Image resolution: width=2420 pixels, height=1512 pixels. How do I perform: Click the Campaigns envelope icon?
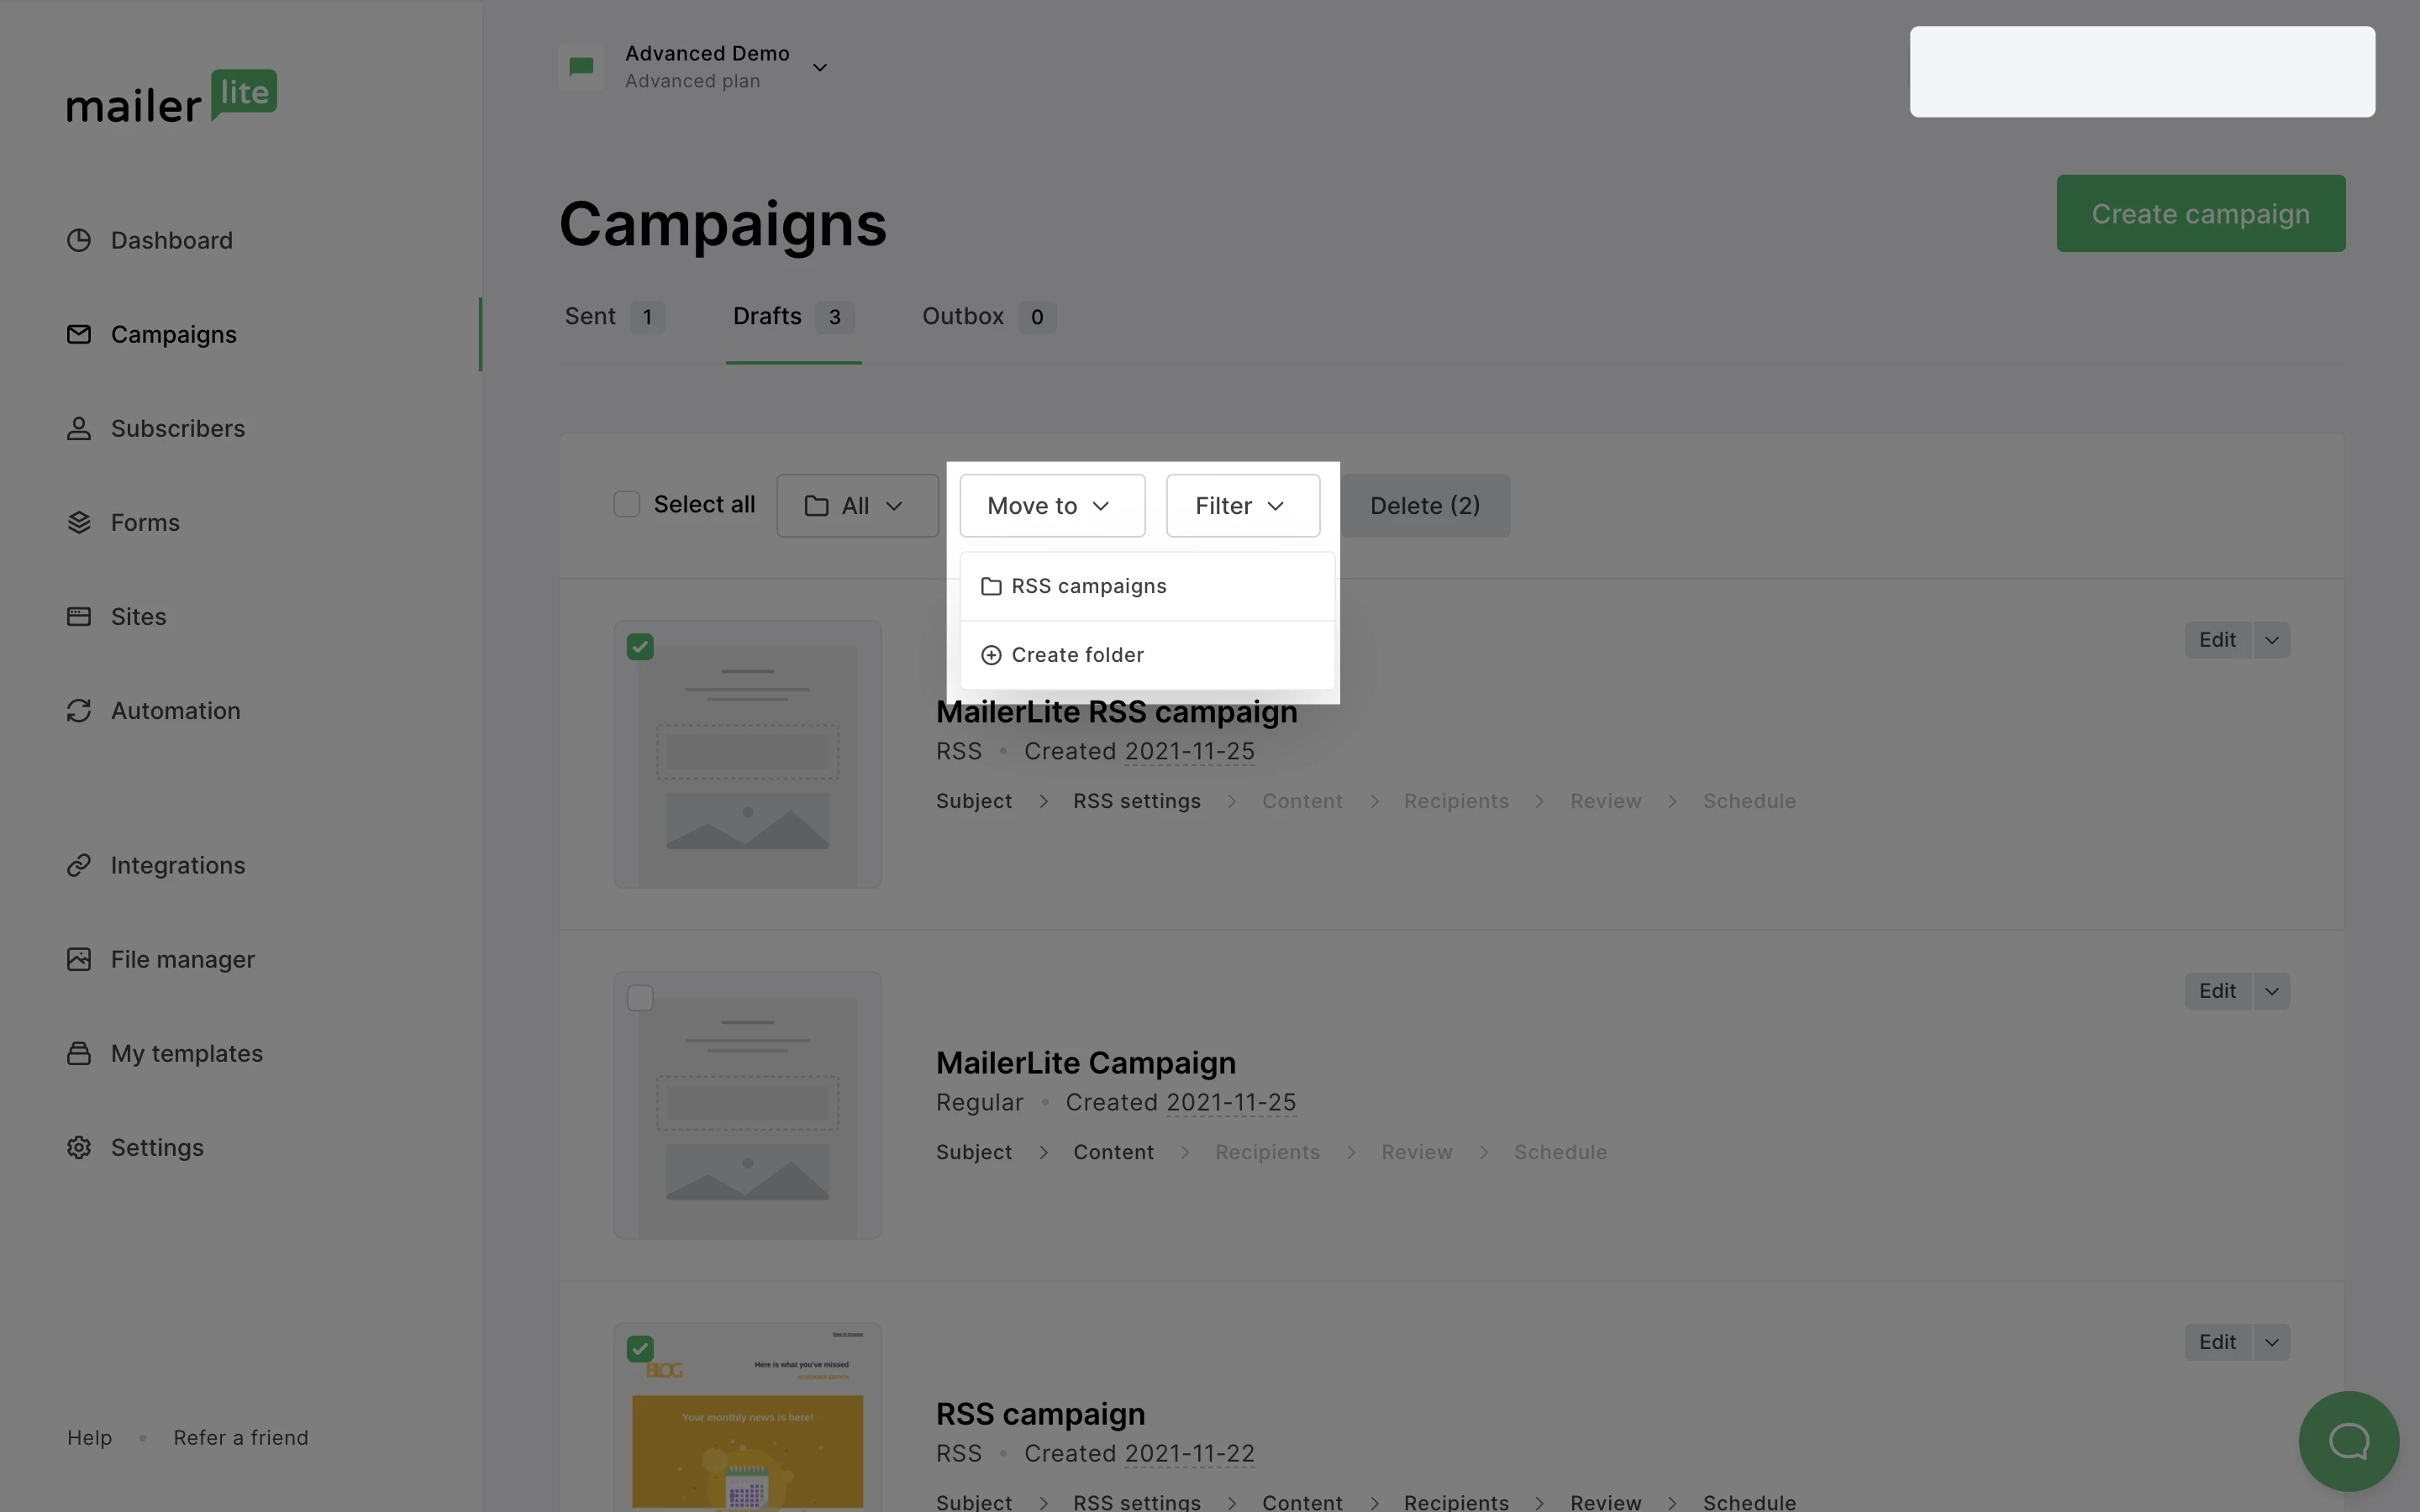[79, 334]
